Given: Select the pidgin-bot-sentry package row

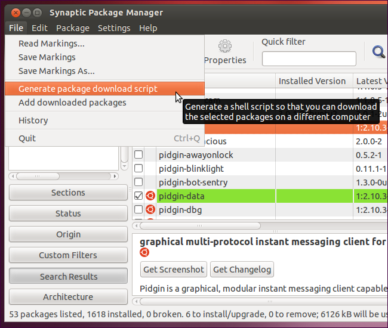Looking at the screenshot, I should (260, 182).
